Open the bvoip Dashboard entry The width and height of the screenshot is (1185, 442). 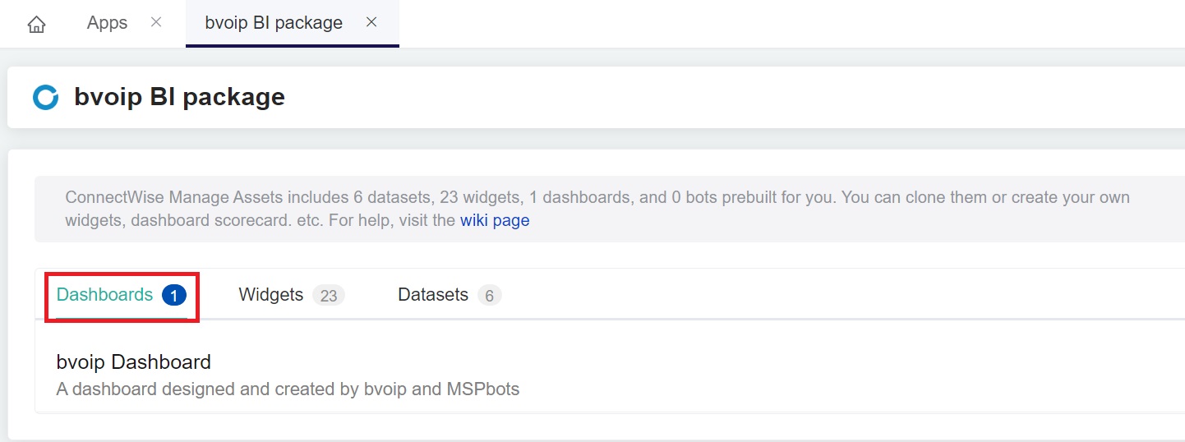133,361
